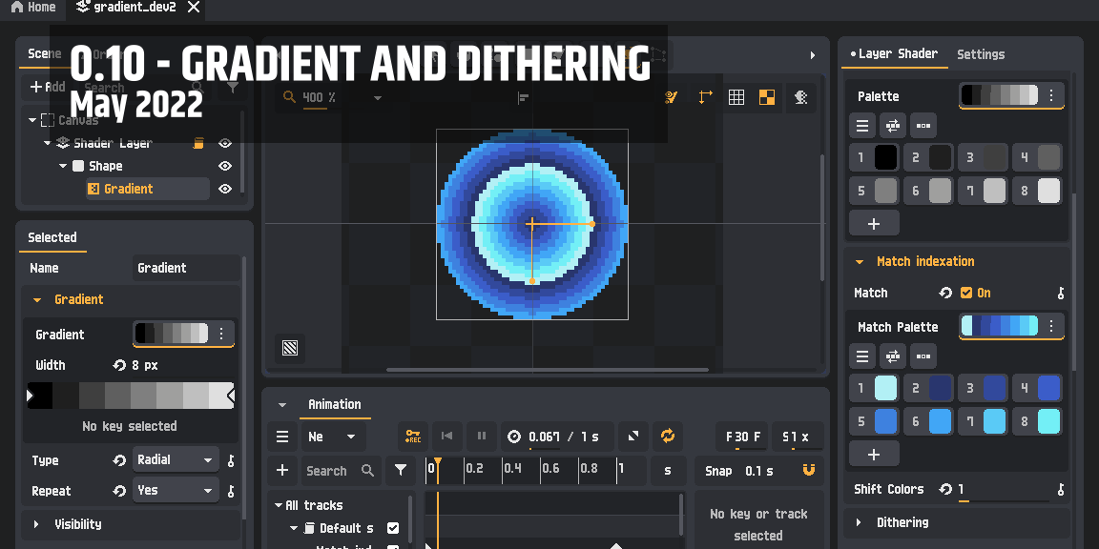
Task: Open the Gradient options three-dot menu
Action: [x=221, y=334]
